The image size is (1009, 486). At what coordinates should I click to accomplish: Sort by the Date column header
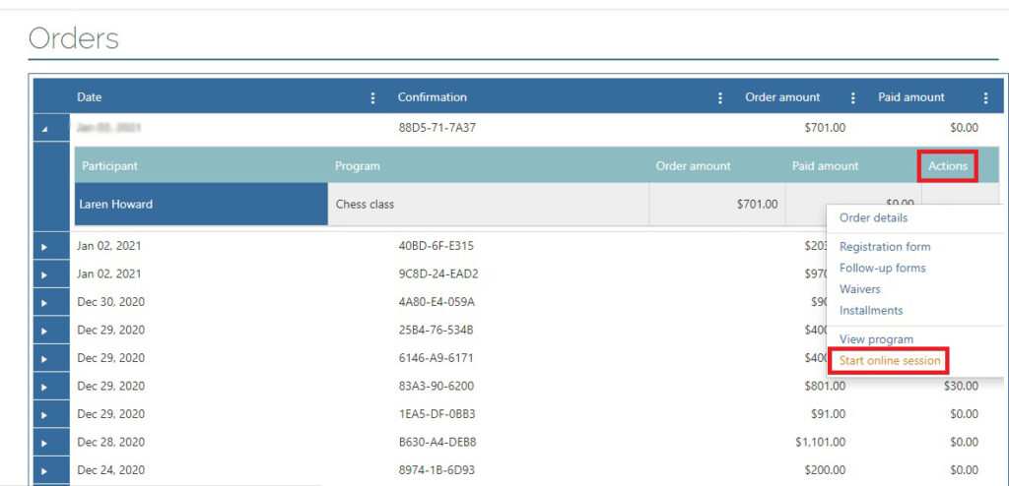tap(90, 97)
